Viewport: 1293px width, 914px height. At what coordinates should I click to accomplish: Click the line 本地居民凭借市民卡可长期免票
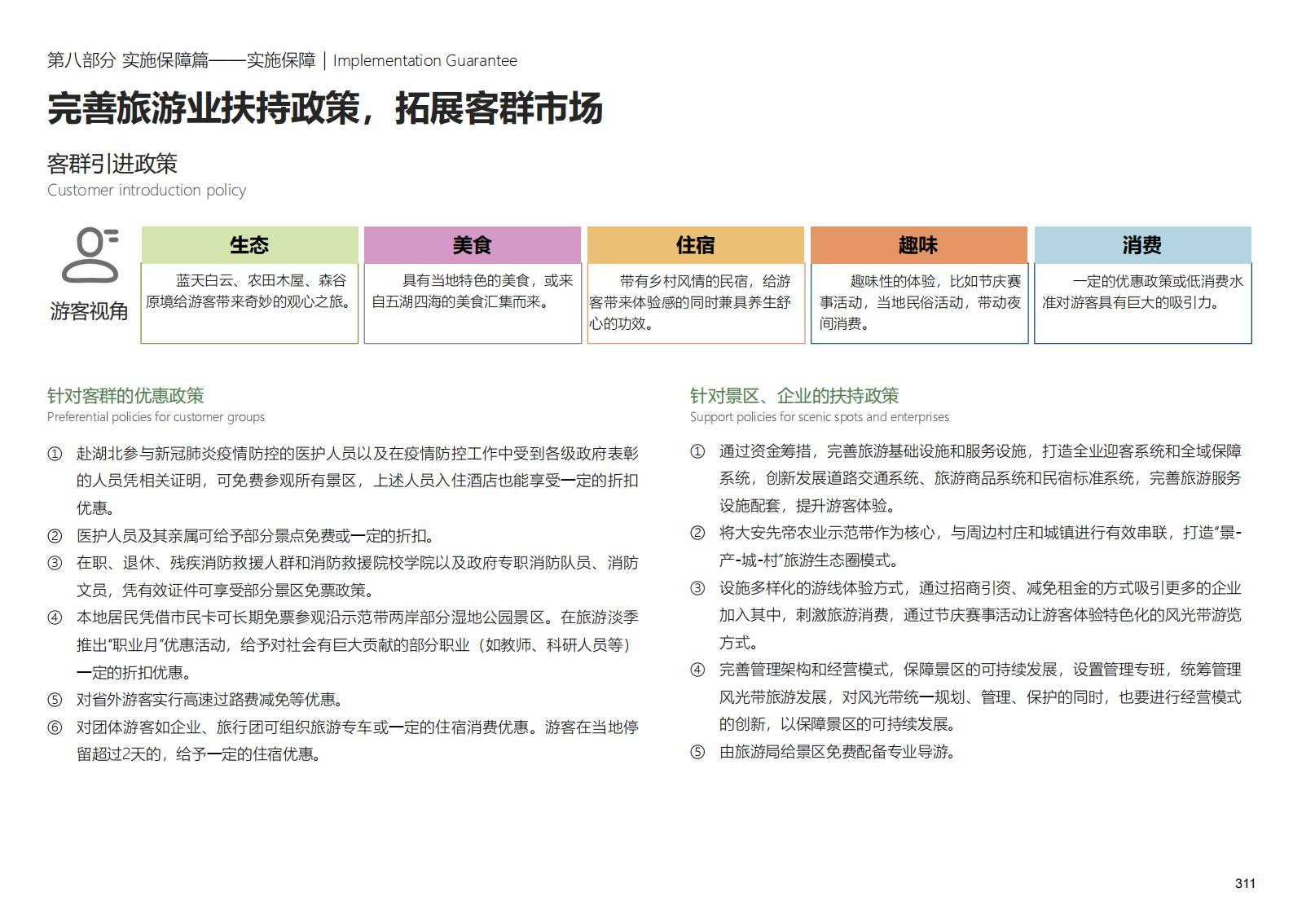[358, 617]
